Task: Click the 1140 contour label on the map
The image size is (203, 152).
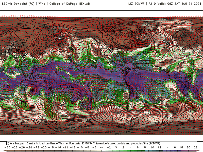Action: click(x=148, y=112)
